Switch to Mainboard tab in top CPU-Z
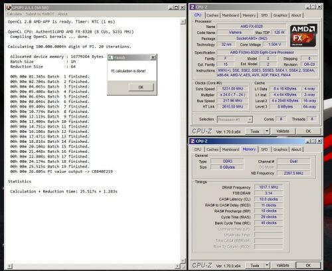 pyautogui.click(x=230, y=15)
